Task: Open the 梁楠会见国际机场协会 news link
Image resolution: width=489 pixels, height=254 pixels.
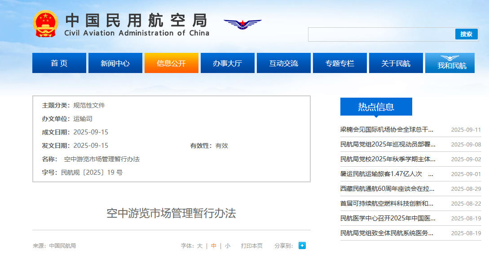Action: [x=387, y=129]
